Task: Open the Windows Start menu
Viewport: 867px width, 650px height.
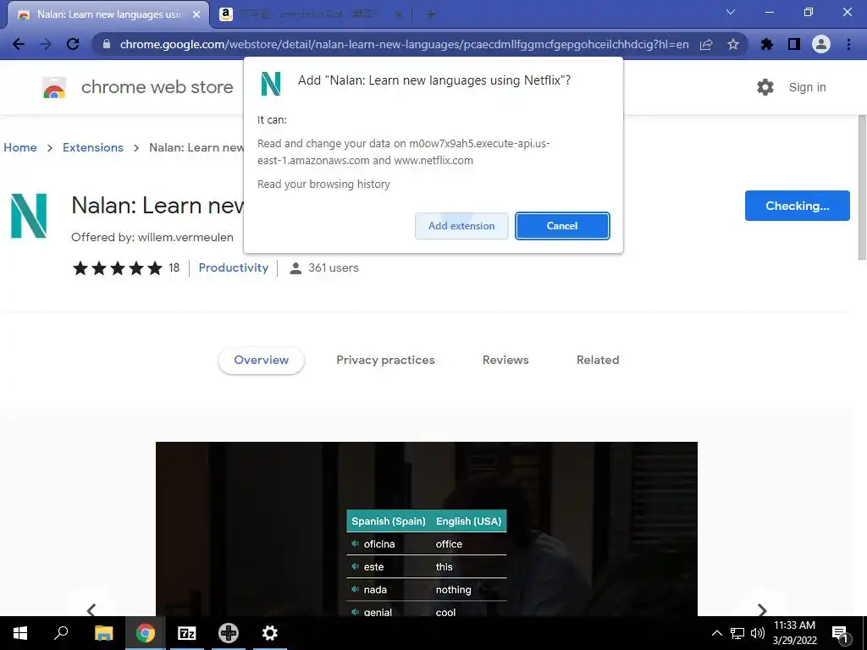Action: (20, 633)
